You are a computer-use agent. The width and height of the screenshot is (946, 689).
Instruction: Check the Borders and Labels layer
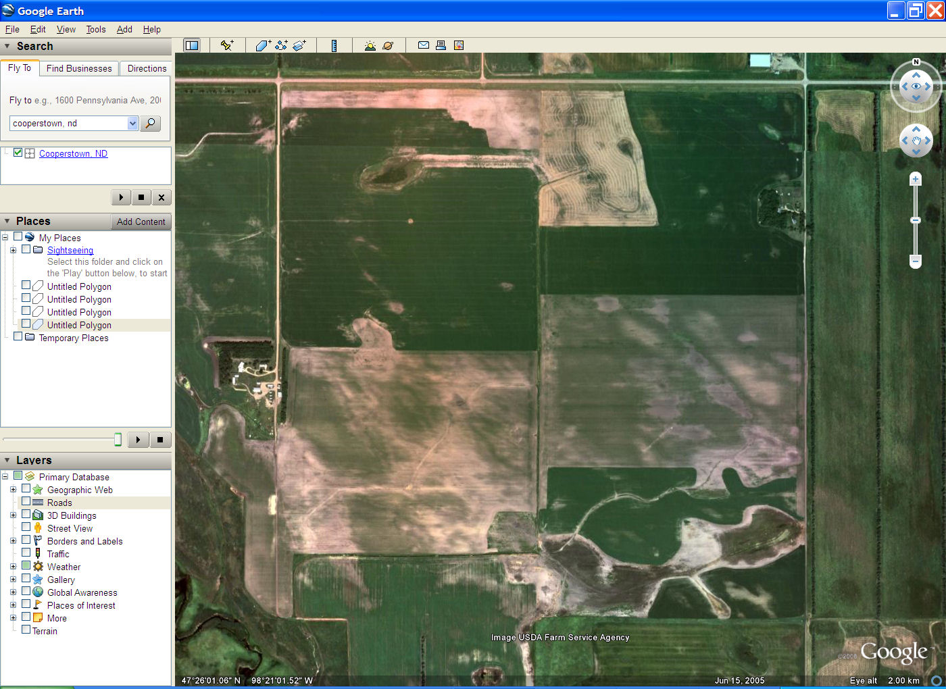coord(26,540)
